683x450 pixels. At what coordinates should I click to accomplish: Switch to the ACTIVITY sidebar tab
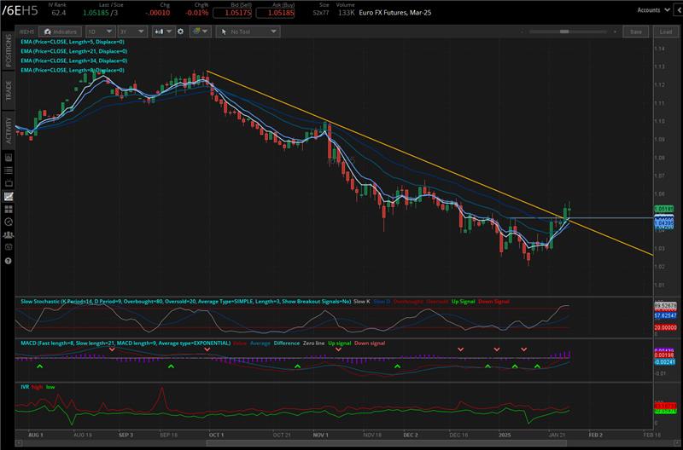coord(9,130)
